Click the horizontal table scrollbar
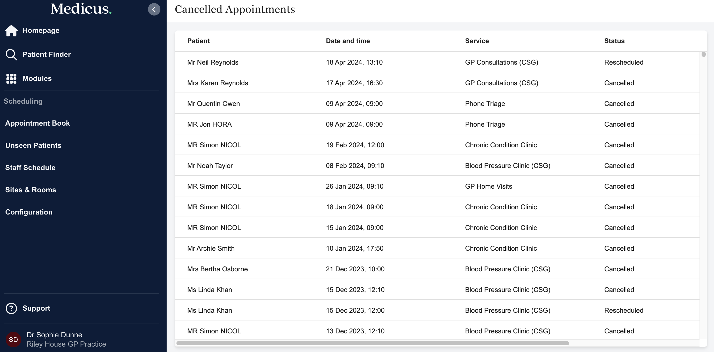714x352 pixels. [x=373, y=343]
